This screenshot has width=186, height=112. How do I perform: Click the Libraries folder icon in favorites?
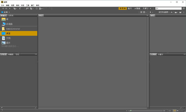tap(3, 19)
